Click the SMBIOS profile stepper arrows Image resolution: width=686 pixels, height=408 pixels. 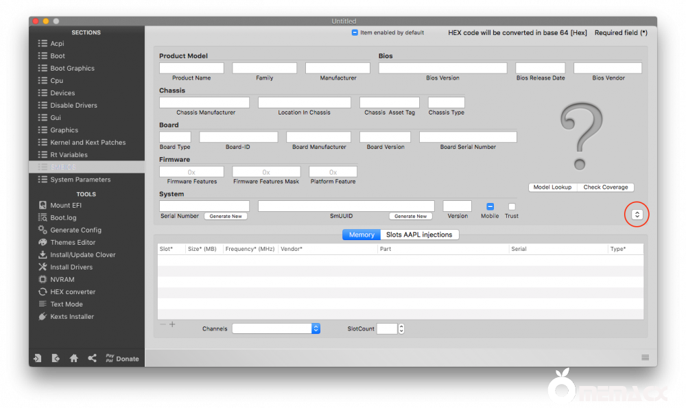click(637, 214)
